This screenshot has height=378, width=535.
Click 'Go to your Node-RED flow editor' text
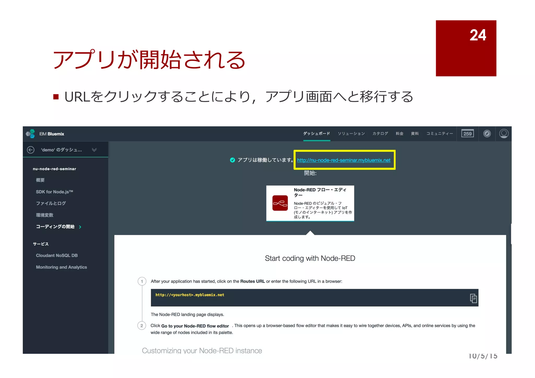click(195, 326)
